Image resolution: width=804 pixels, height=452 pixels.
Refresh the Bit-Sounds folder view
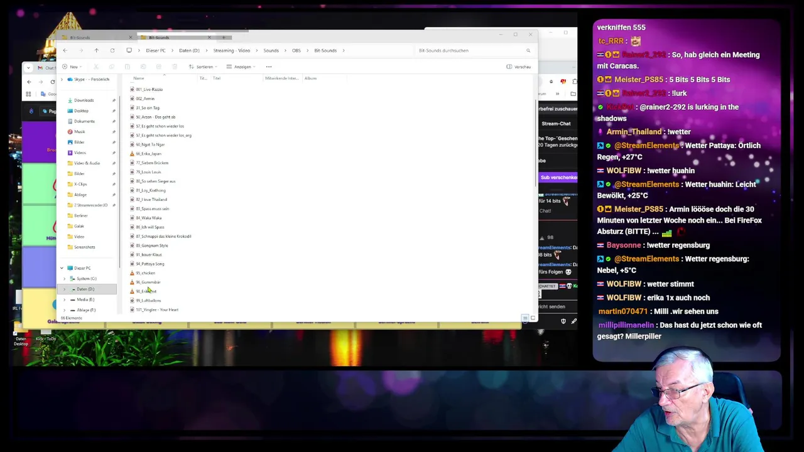pos(112,50)
